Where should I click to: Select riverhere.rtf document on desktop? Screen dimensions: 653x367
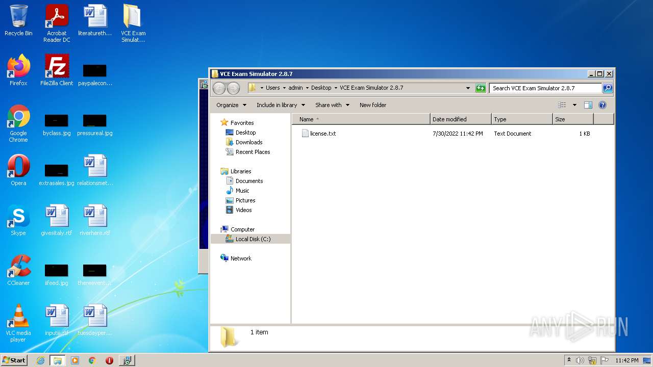click(x=95, y=220)
